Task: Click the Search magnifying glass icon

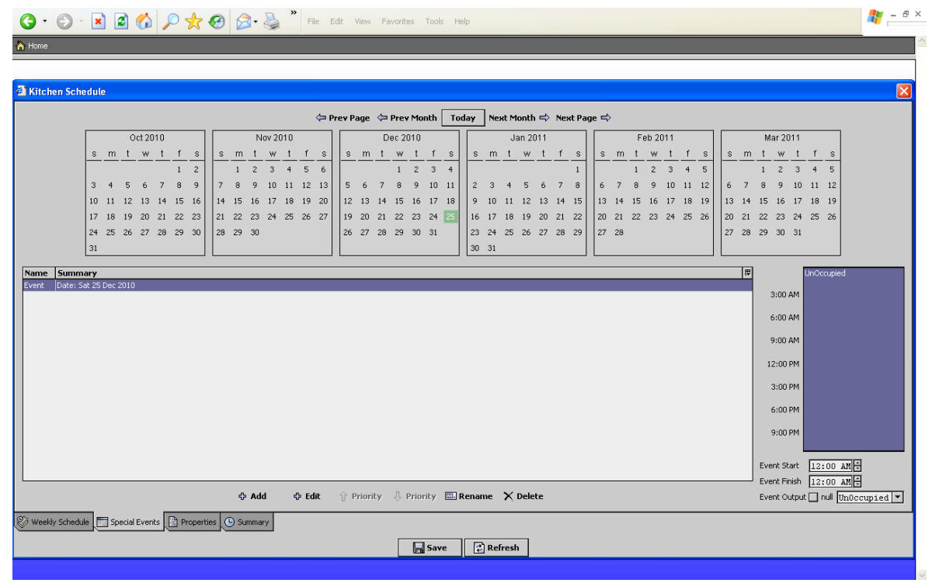Action: pos(169,22)
